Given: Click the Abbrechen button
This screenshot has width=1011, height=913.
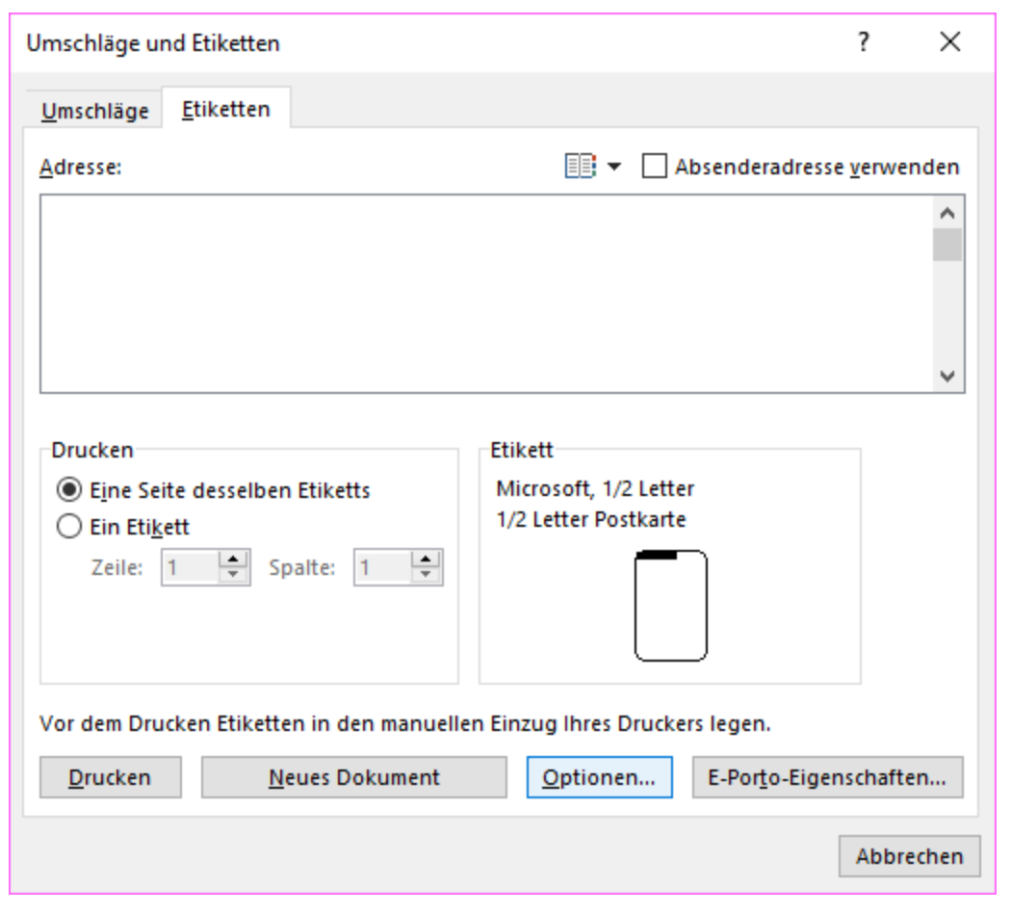Looking at the screenshot, I should tap(909, 856).
